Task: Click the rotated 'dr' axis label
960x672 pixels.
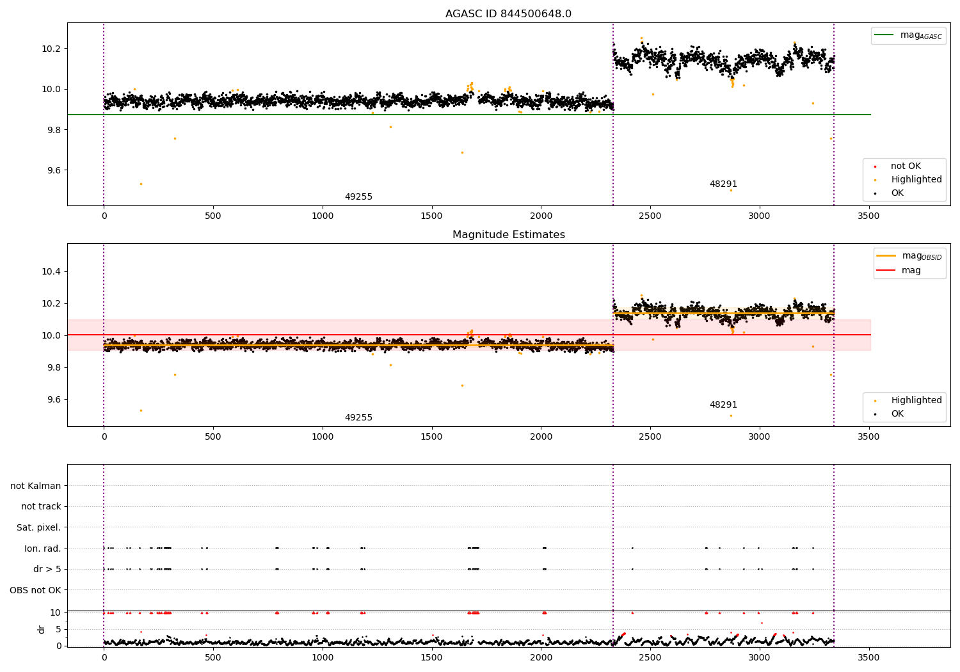Action: coord(42,629)
